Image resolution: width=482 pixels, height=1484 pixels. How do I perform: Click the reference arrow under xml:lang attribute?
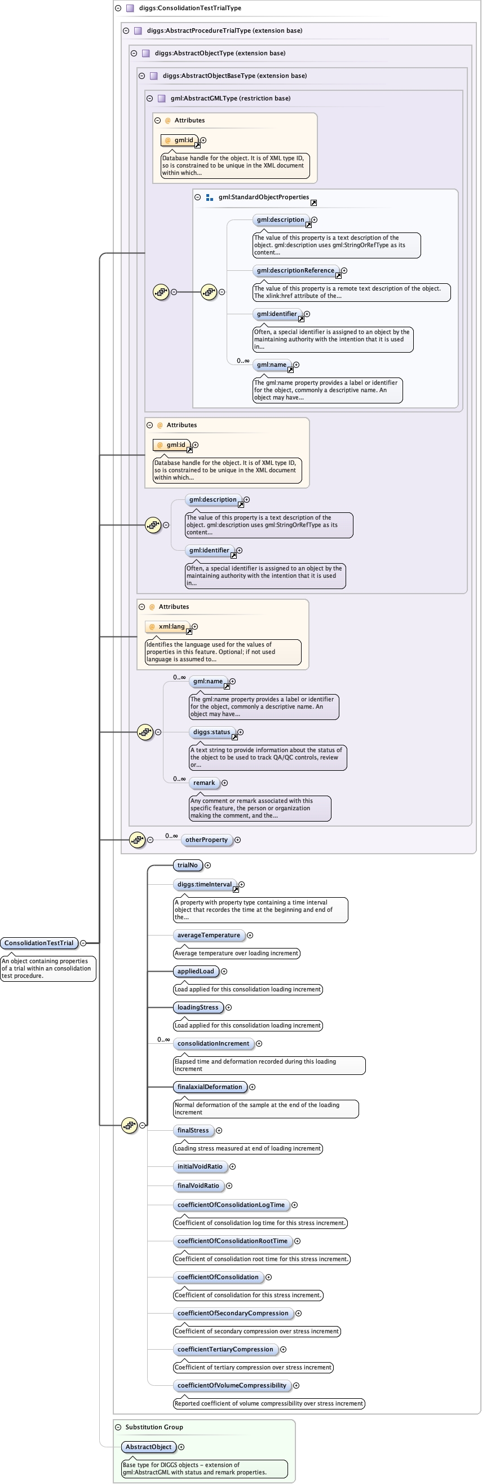pyautogui.click(x=189, y=632)
